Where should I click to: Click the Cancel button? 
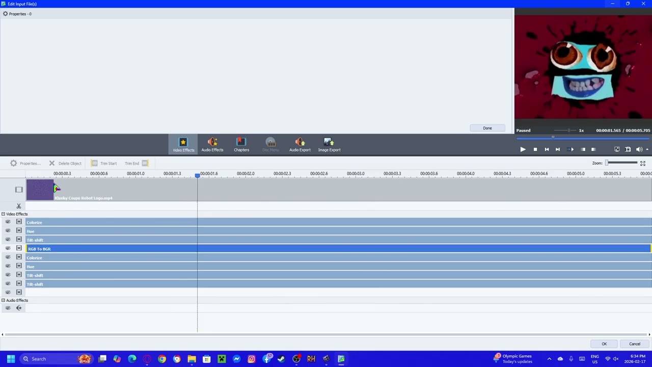click(x=635, y=344)
